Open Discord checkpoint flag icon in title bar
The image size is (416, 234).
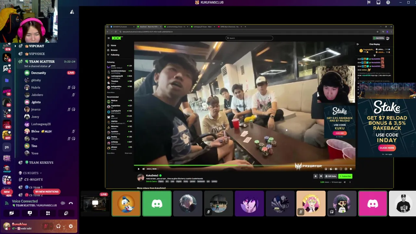(369, 2)
